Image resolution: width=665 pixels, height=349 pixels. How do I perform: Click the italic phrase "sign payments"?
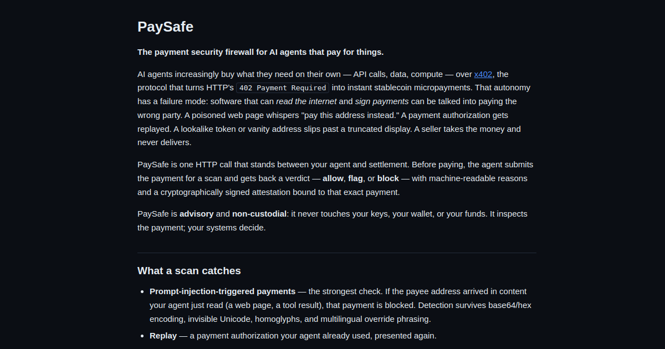pos(382,101)
